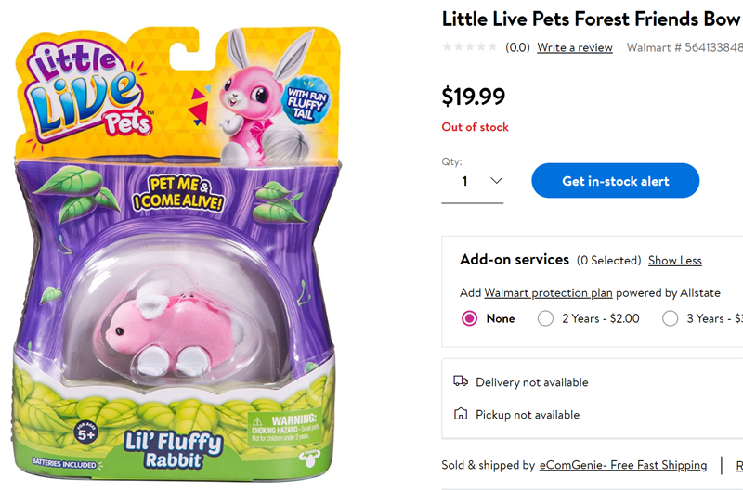Open the Walmart protection plan link
Viewport: 743px width, 490px height.
(548, 292)
